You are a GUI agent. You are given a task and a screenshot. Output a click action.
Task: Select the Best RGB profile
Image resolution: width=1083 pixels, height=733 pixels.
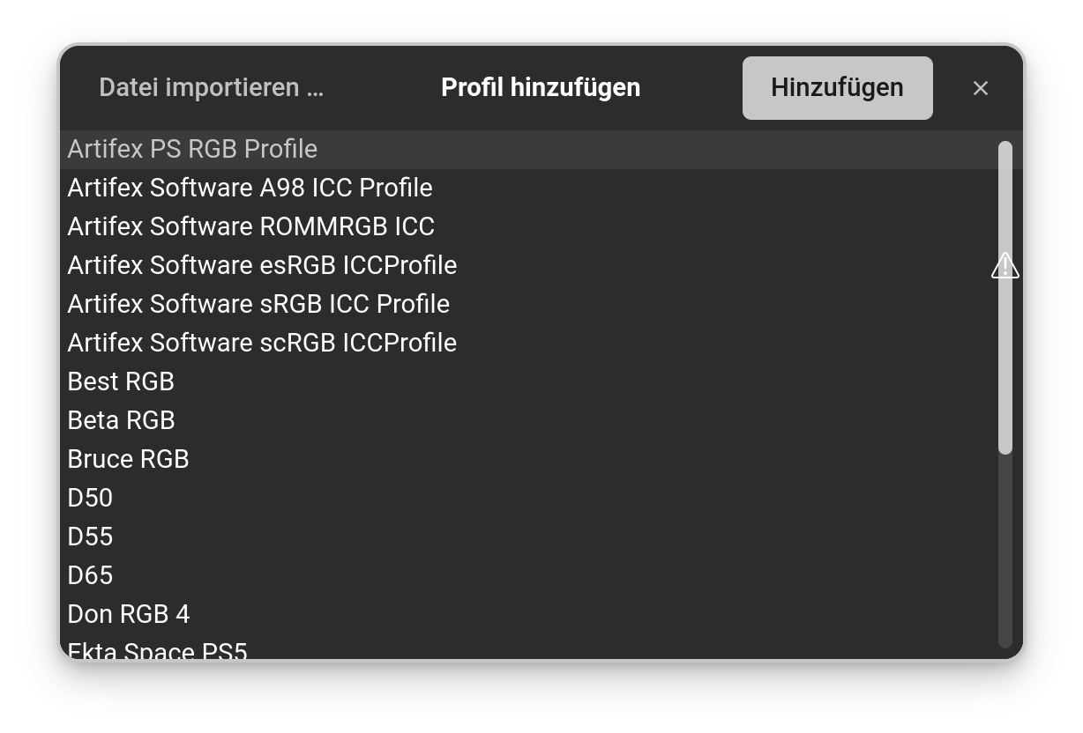tap(121, 381)
